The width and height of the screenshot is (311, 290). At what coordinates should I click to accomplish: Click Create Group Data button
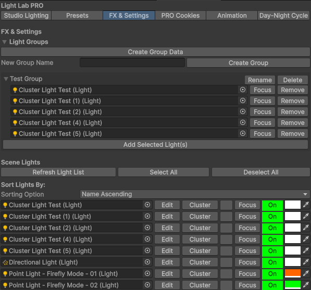[x=155, y=52]
